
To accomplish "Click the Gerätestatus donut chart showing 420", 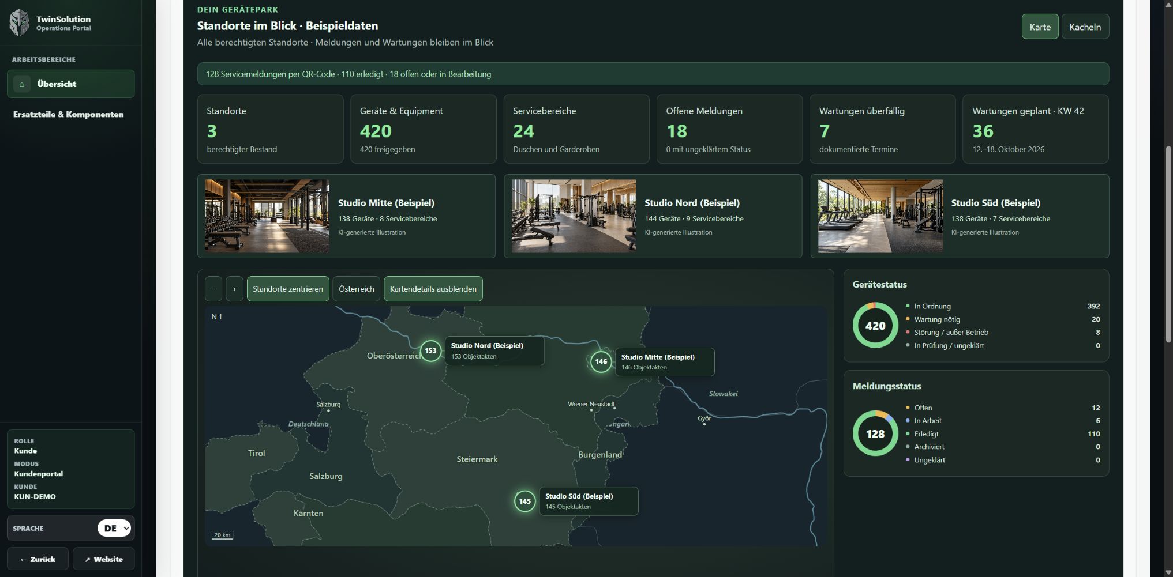I will [875, 326].
